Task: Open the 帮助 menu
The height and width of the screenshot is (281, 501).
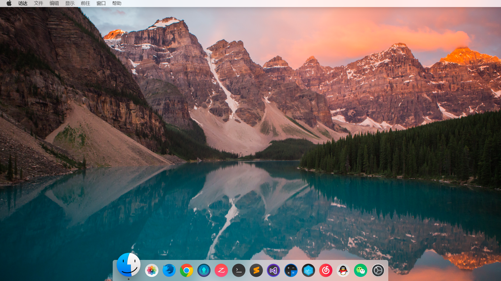Action: (x=117, y=3)
